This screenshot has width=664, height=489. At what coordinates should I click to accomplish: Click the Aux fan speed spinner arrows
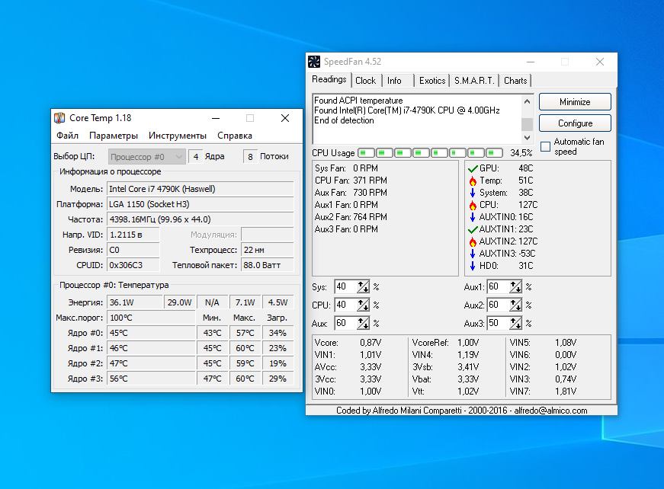point(364,324)
